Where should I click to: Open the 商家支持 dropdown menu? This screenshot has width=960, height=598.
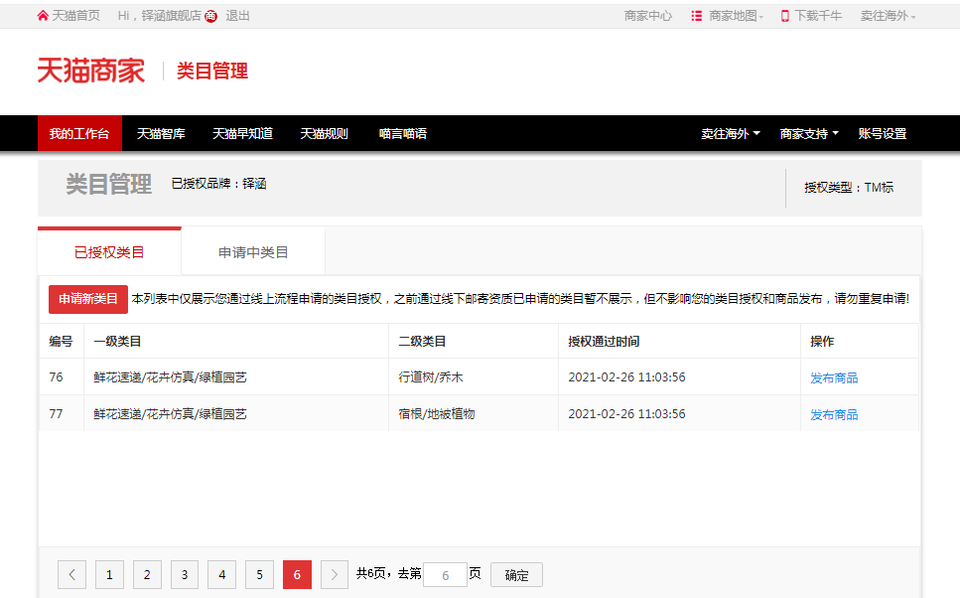click(809, 133)
